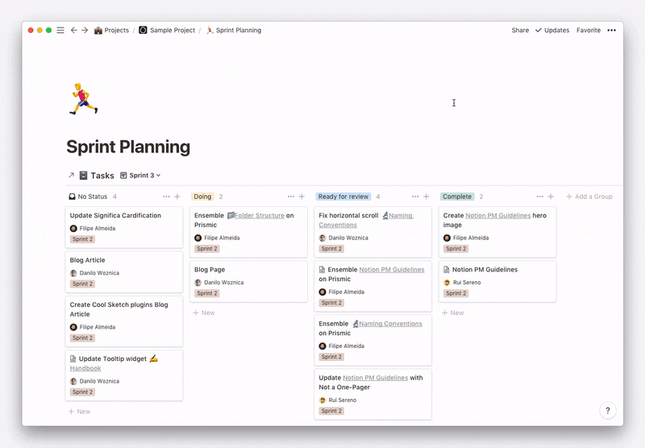
Task: Click the help question mark button
Action: click(x=608, y=411)
